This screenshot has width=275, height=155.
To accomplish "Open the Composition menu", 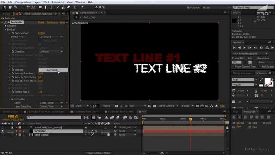I will point(23,2).
